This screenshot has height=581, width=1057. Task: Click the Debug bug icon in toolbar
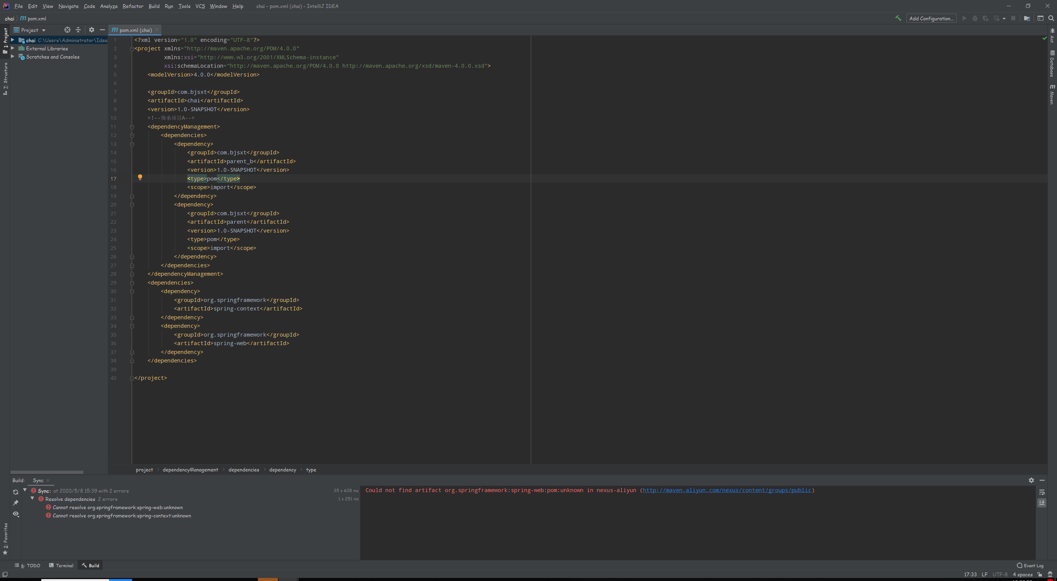click(x=975, y=18)
